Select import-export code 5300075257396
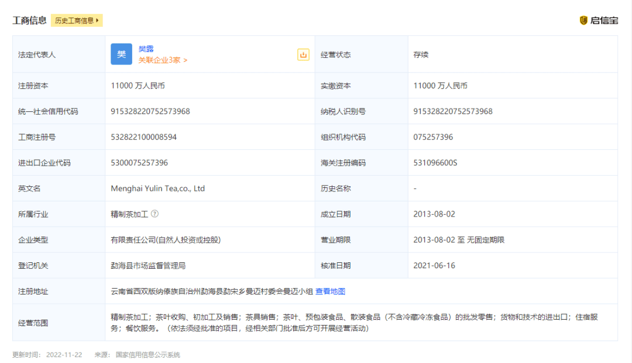The image size is (632, 363). 139,163
